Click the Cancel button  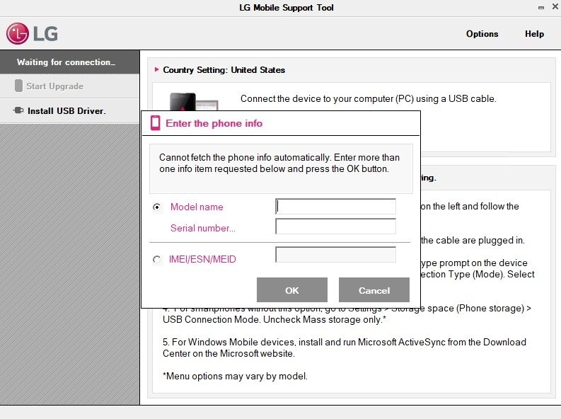(374, 290)
